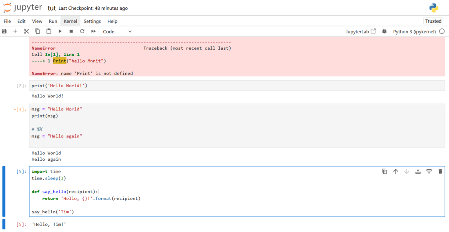Toggle the debugger bug icon
This screenshot has height=232, width=449.
(384, 31)
